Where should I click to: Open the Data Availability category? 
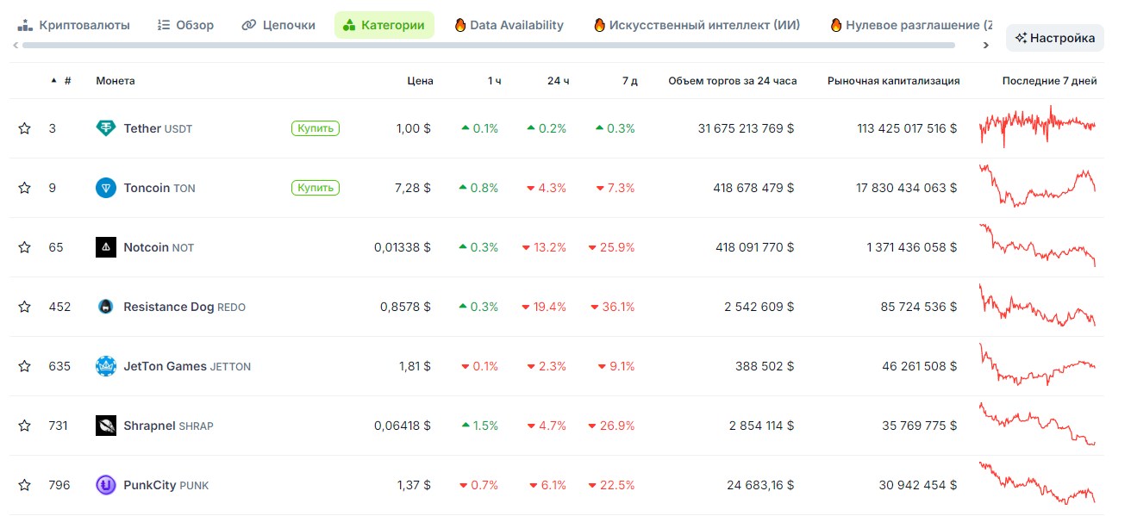pos(509,25)
